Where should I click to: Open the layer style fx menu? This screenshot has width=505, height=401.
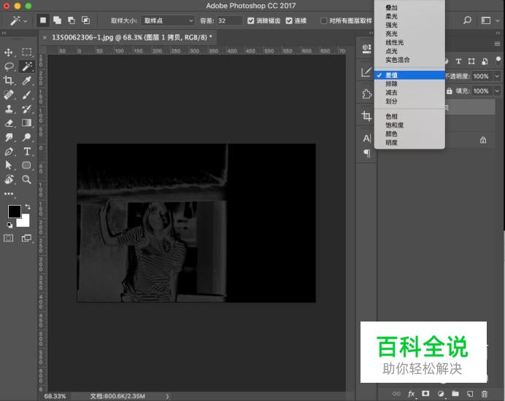[412, 394]
